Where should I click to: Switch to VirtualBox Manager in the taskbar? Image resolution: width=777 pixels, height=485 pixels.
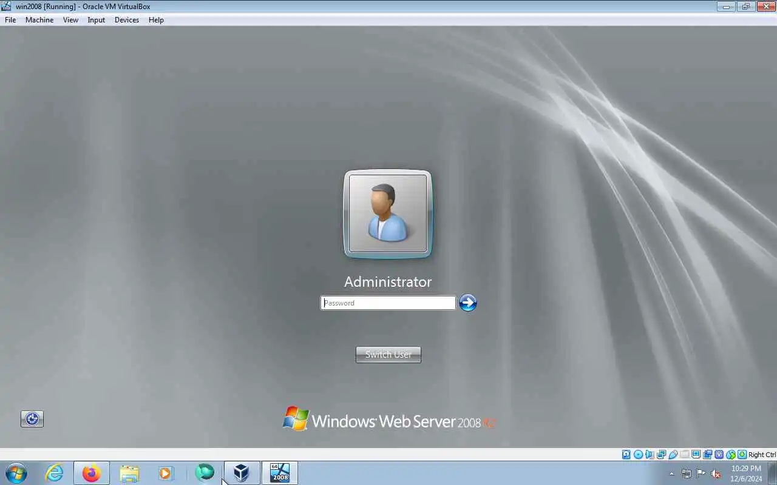pyautogui.click(x=242, y=473)
